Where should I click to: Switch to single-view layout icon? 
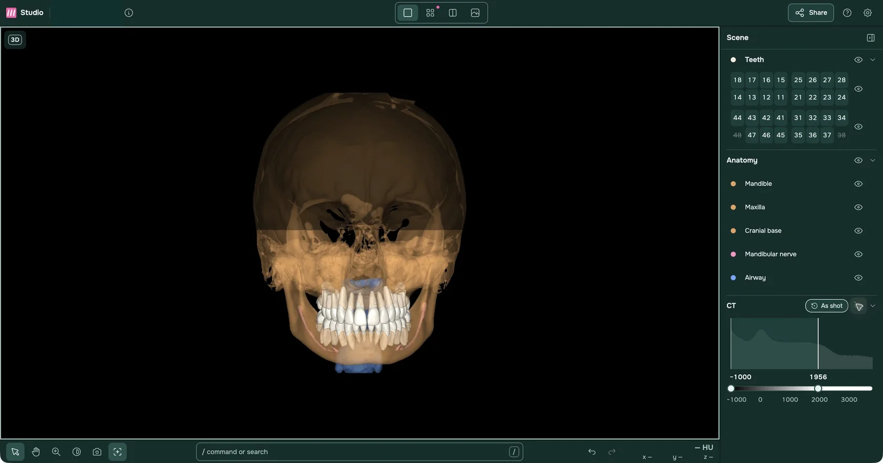coord(408,13)
